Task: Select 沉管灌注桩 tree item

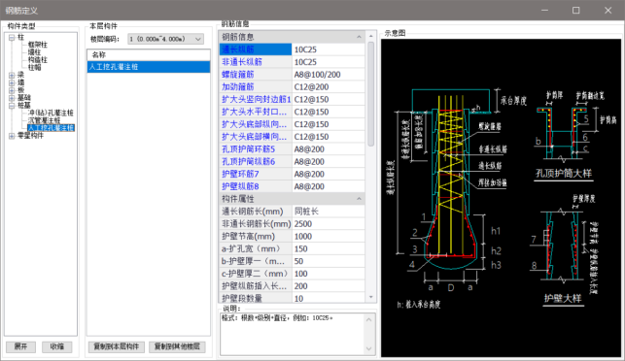Action: click(44, 120)
